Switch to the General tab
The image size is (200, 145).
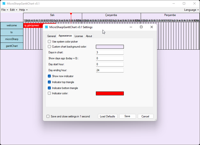pyautogui.click(x=51, y=36)
